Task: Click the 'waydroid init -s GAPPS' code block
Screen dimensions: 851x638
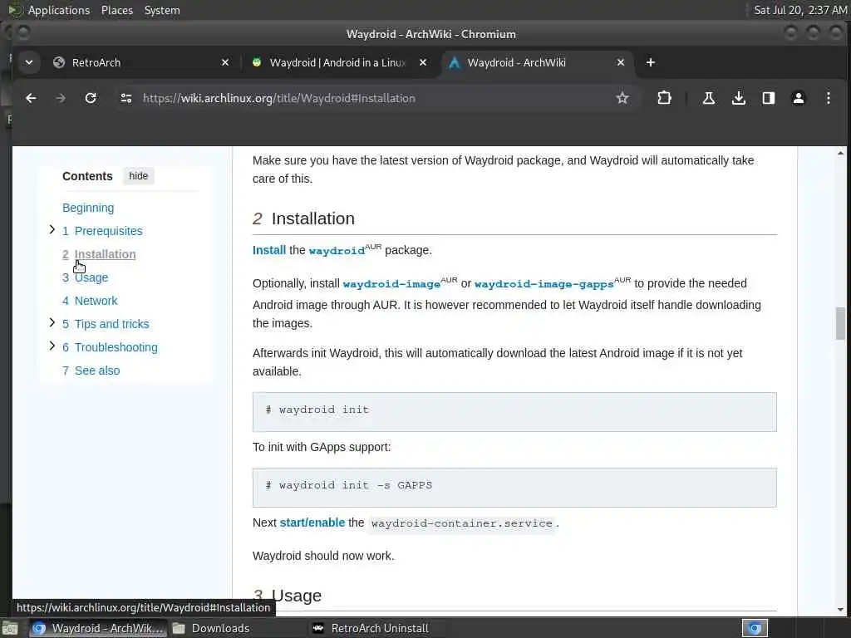Action: [x=514, y=487]
